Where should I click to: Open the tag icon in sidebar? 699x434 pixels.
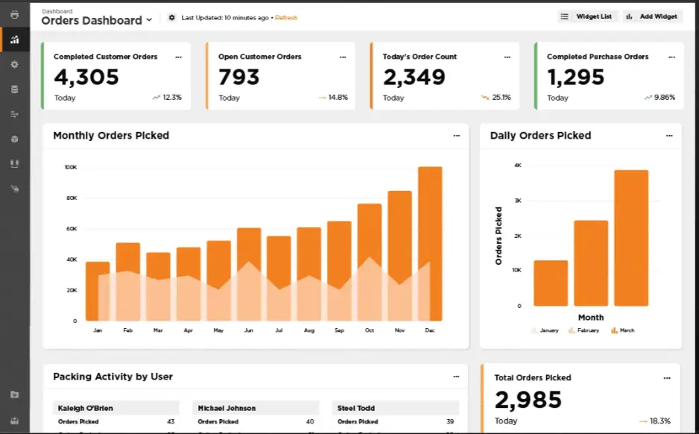click(x=15, y=189)
